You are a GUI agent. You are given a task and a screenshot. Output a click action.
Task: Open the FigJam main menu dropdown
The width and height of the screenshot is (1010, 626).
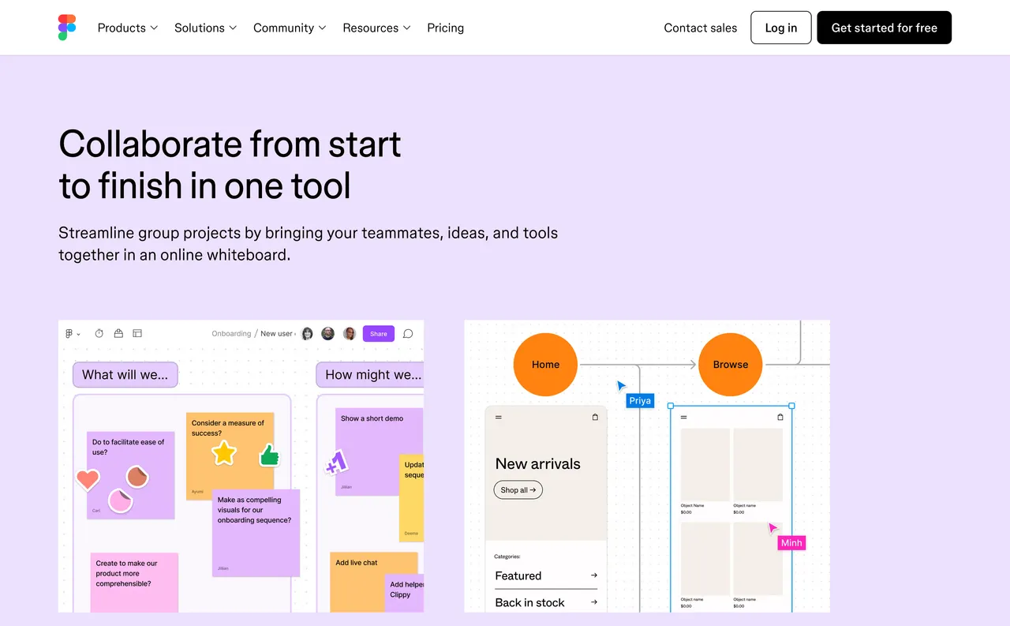pos(73,333)
